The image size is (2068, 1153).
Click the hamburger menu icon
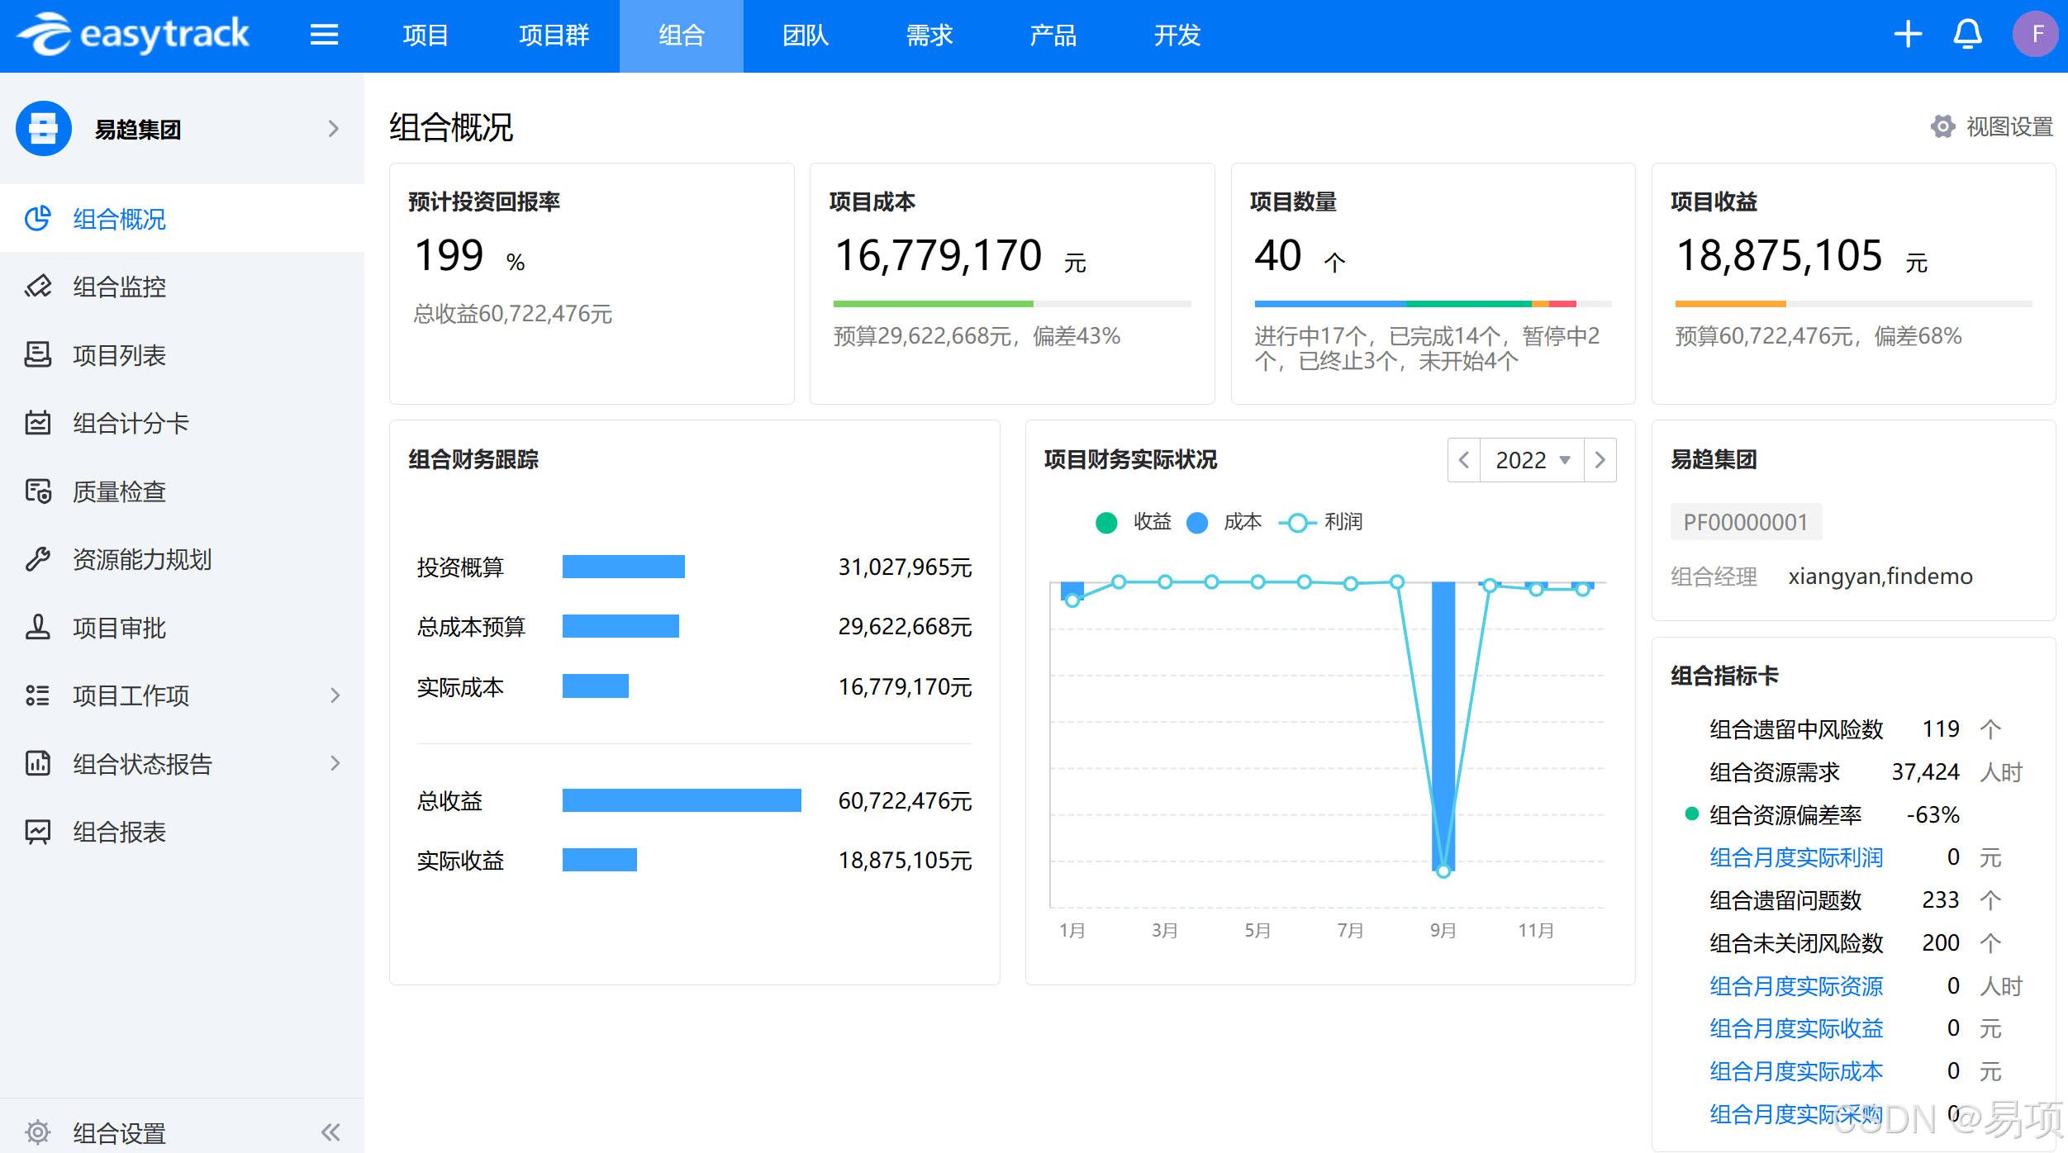click(324, 35)
